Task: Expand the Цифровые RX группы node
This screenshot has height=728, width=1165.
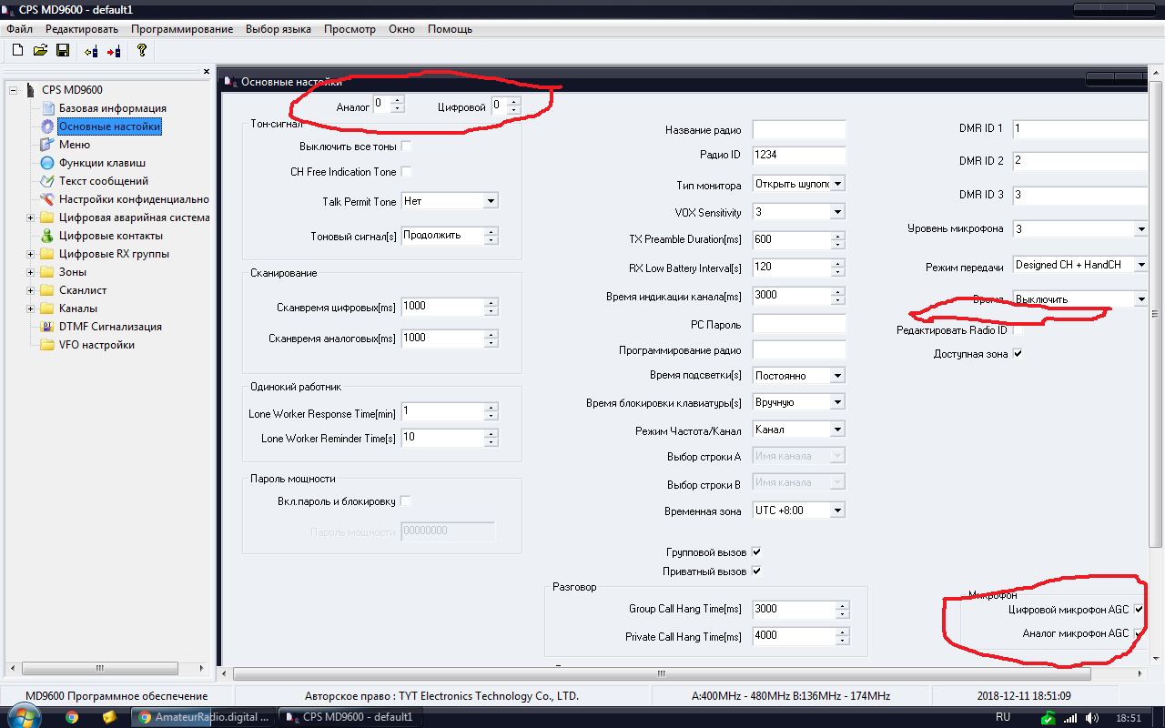Action: (30, 254)
